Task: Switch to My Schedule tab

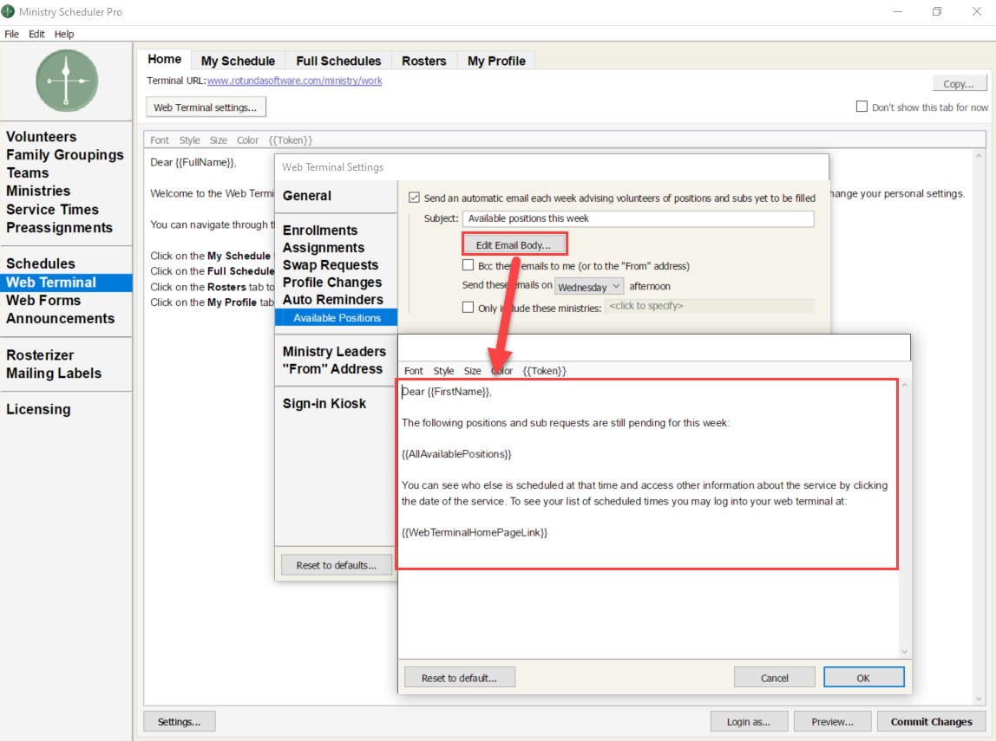Action: (239, 61)
